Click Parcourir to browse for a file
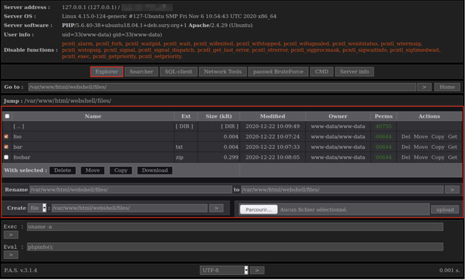The height and width of the screenshot is (280, 465). (259, 209)
